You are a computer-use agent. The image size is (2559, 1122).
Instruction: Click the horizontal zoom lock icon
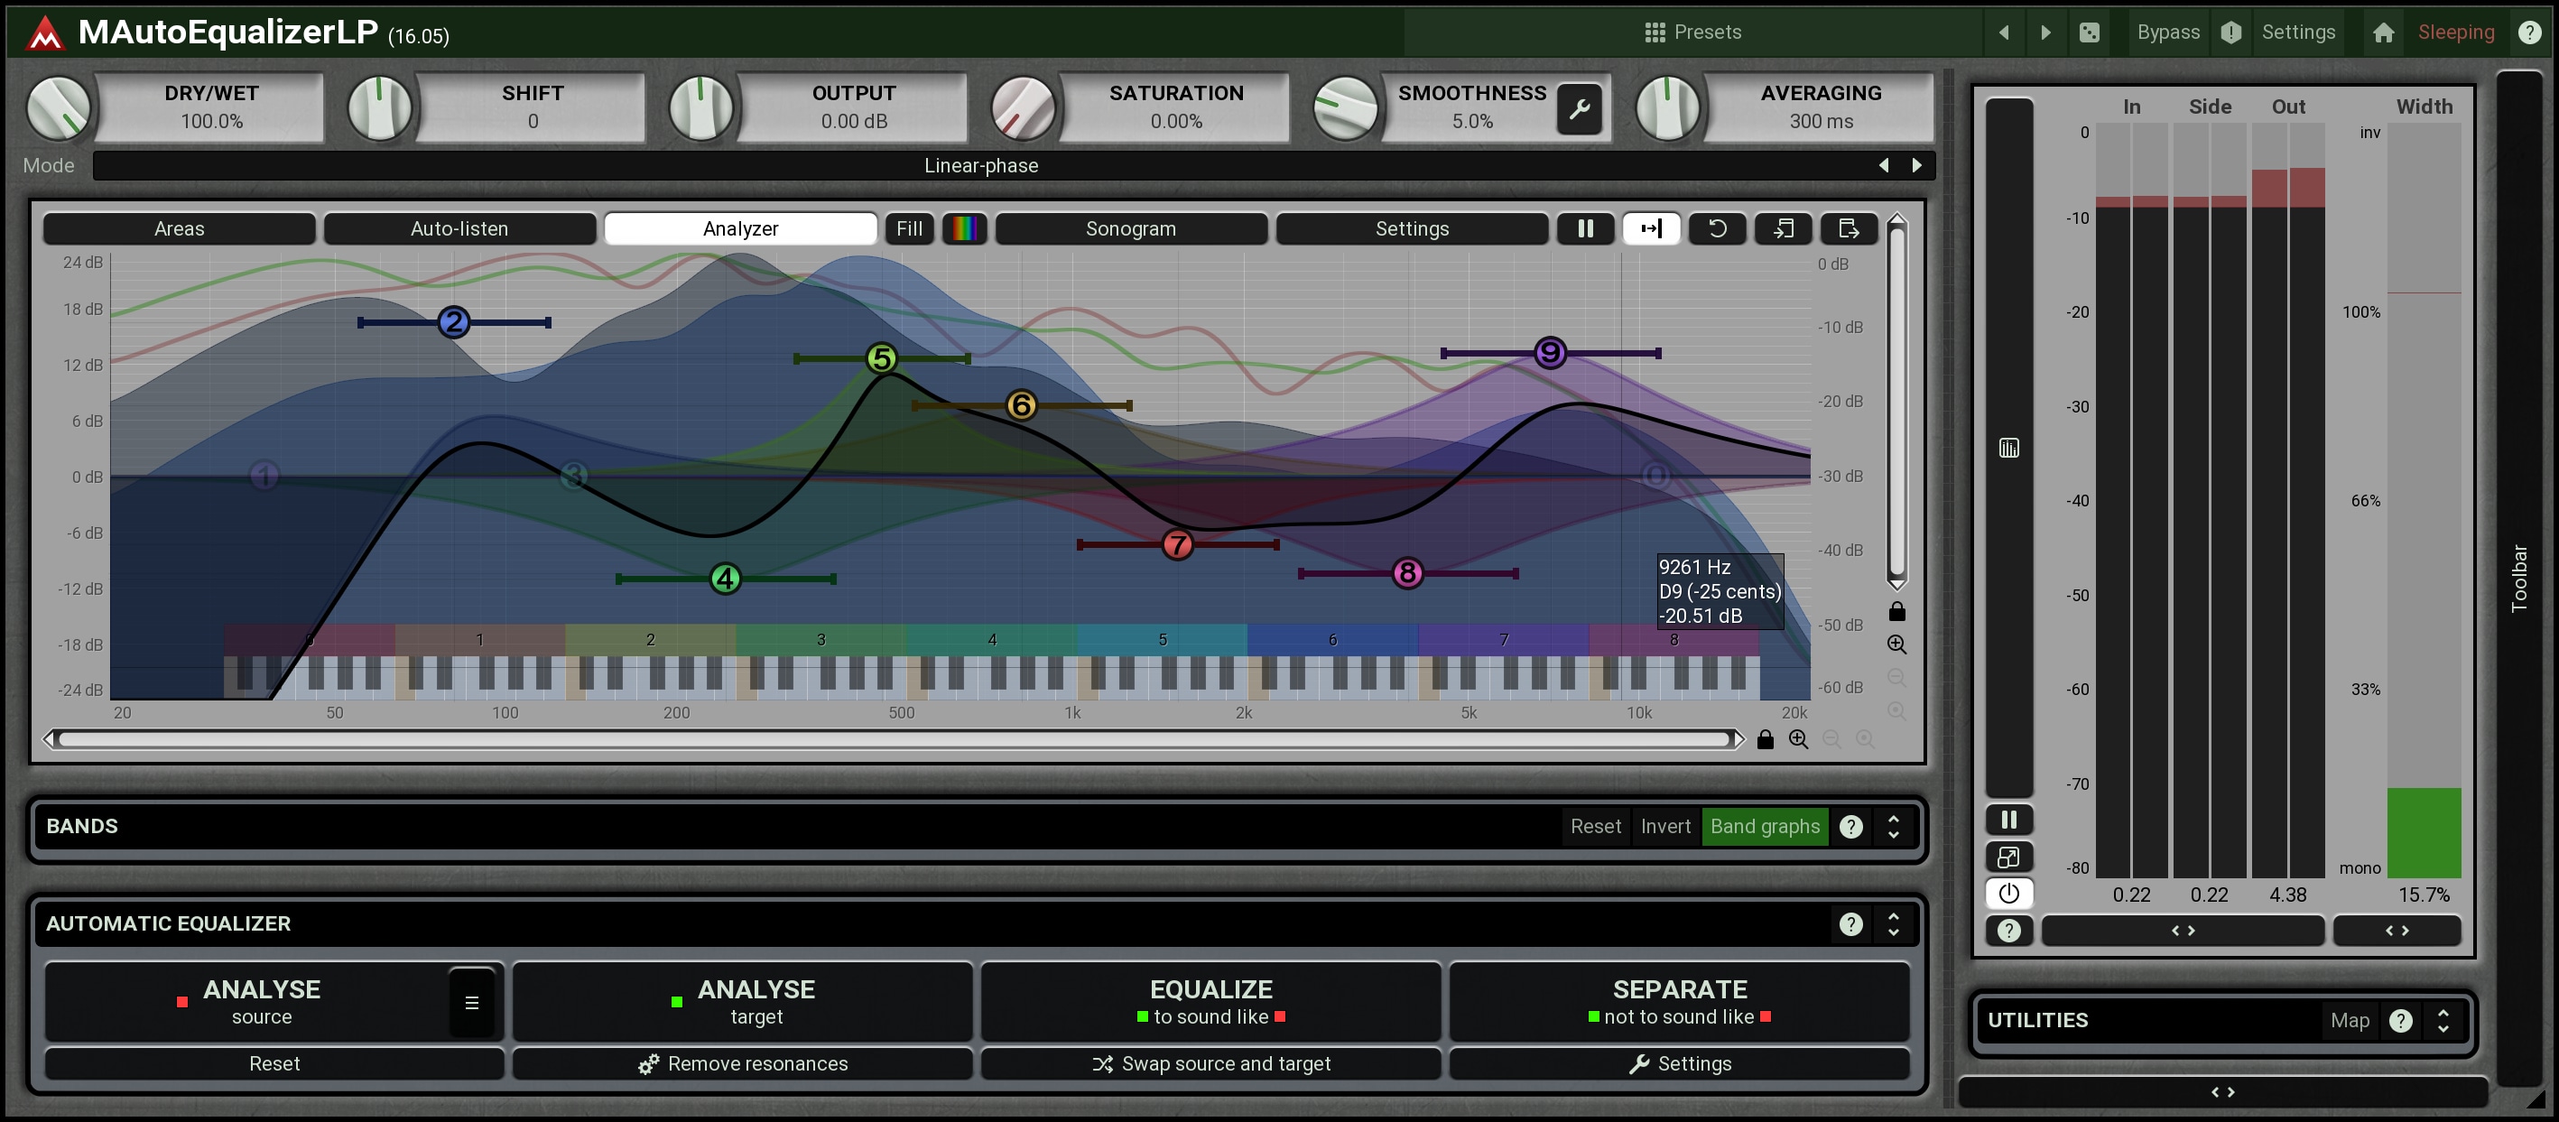(1766, 739)
